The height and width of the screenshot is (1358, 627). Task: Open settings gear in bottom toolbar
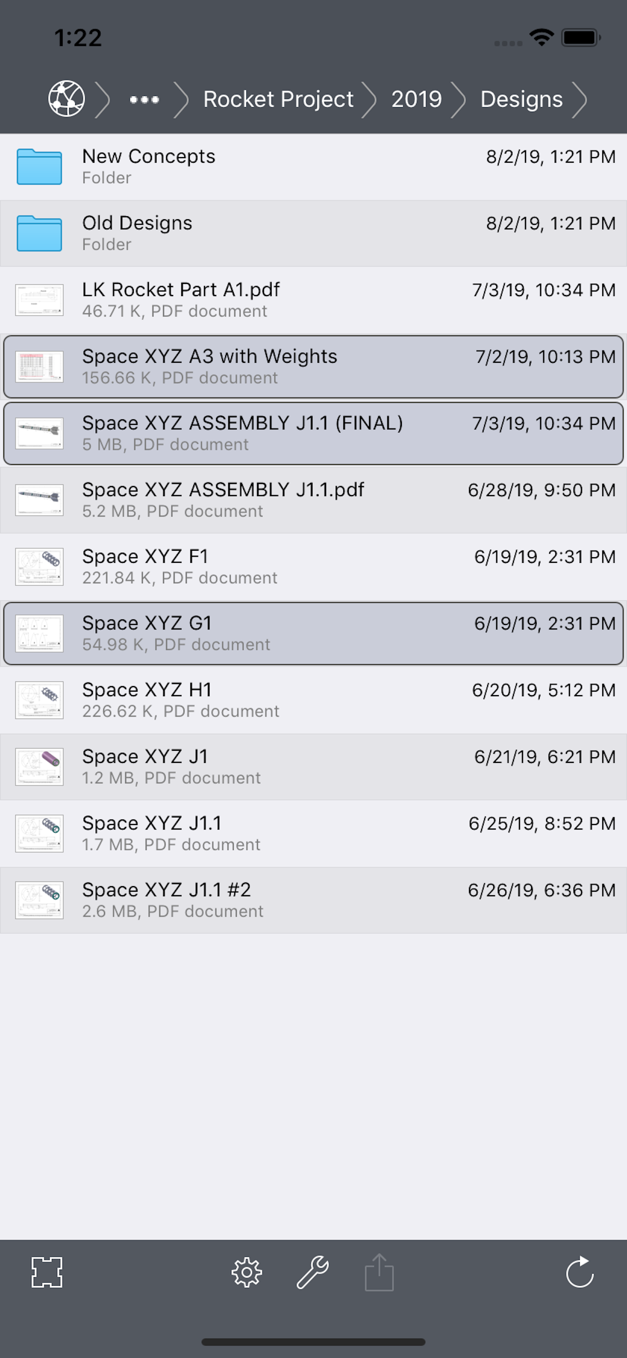coord(246,1273)
